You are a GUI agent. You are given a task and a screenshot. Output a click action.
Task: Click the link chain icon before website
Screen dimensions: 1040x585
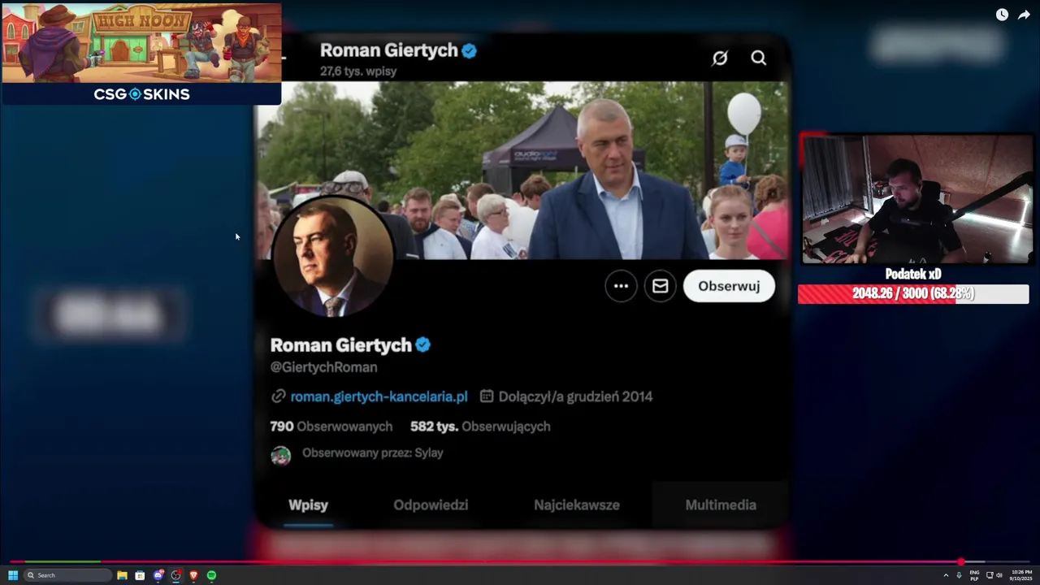[x=278, y=396]
